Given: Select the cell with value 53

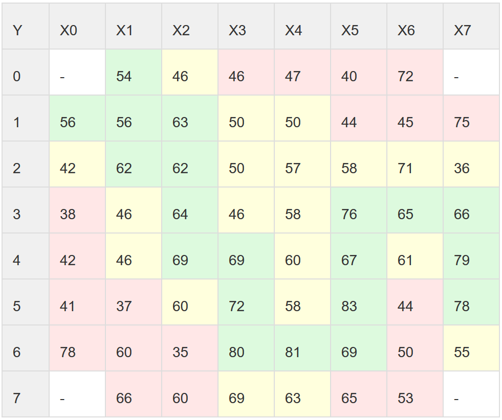Looking at the screenshot, I should [415, 394].
